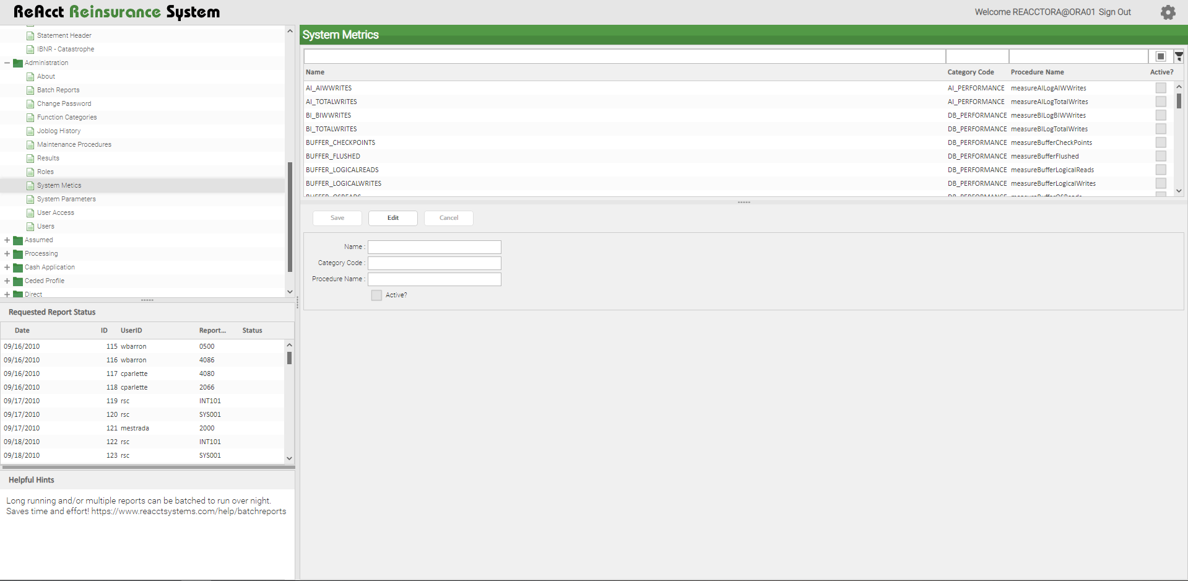Click the Cash Application folder icon
Screen dimensions: 1188x581
(x=18, y=268)
